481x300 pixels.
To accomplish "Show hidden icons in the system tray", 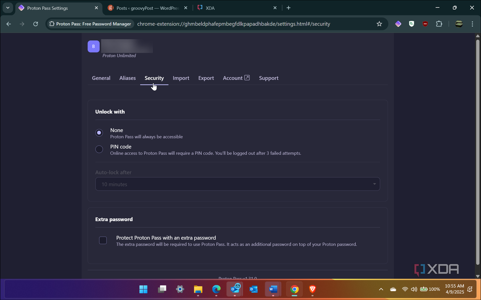I will click(381, 289).
